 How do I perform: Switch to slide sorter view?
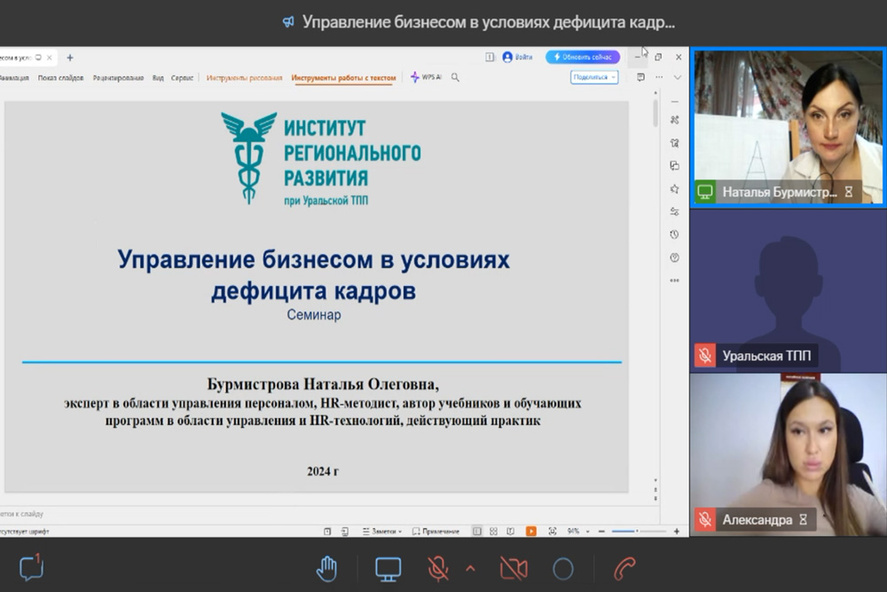click(x=494, y=532)
